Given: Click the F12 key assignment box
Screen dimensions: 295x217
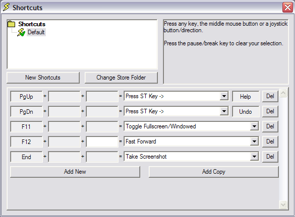Looking at the screenshot, I should pos(26,141).
